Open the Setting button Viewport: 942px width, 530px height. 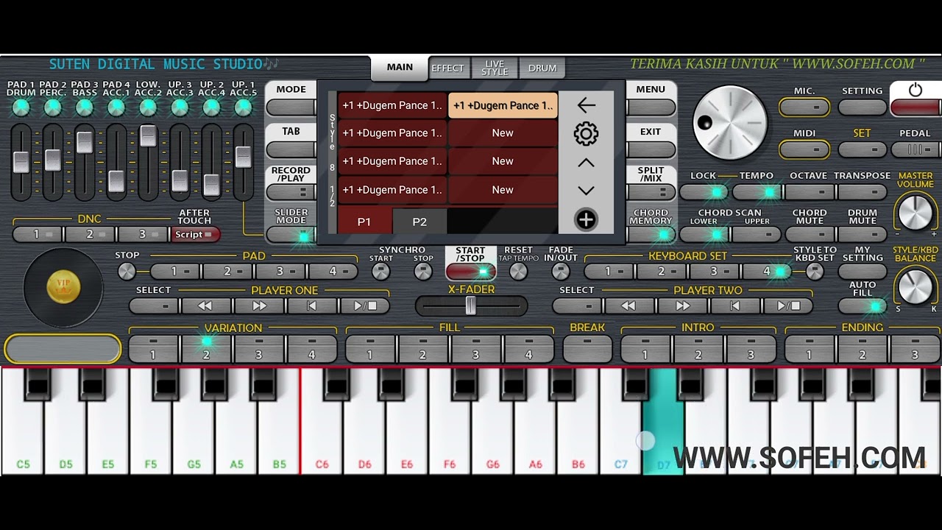click(863, 107)
